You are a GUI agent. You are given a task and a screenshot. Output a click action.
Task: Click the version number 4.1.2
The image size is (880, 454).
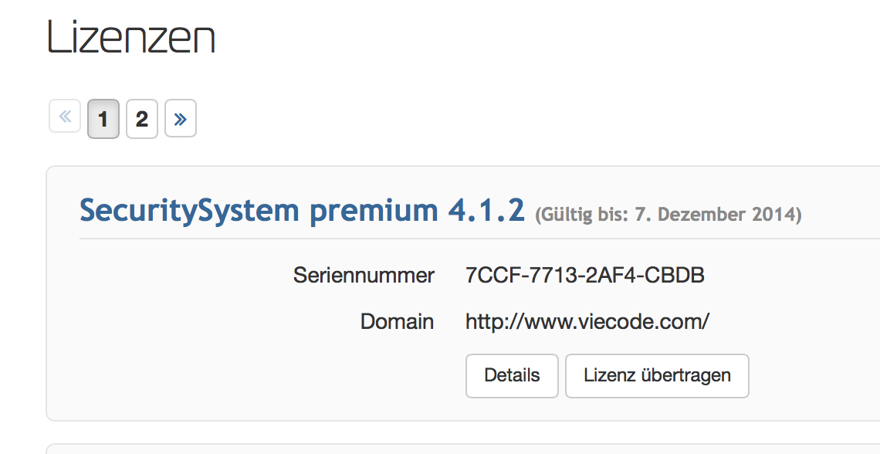click(x=486, y=210)
